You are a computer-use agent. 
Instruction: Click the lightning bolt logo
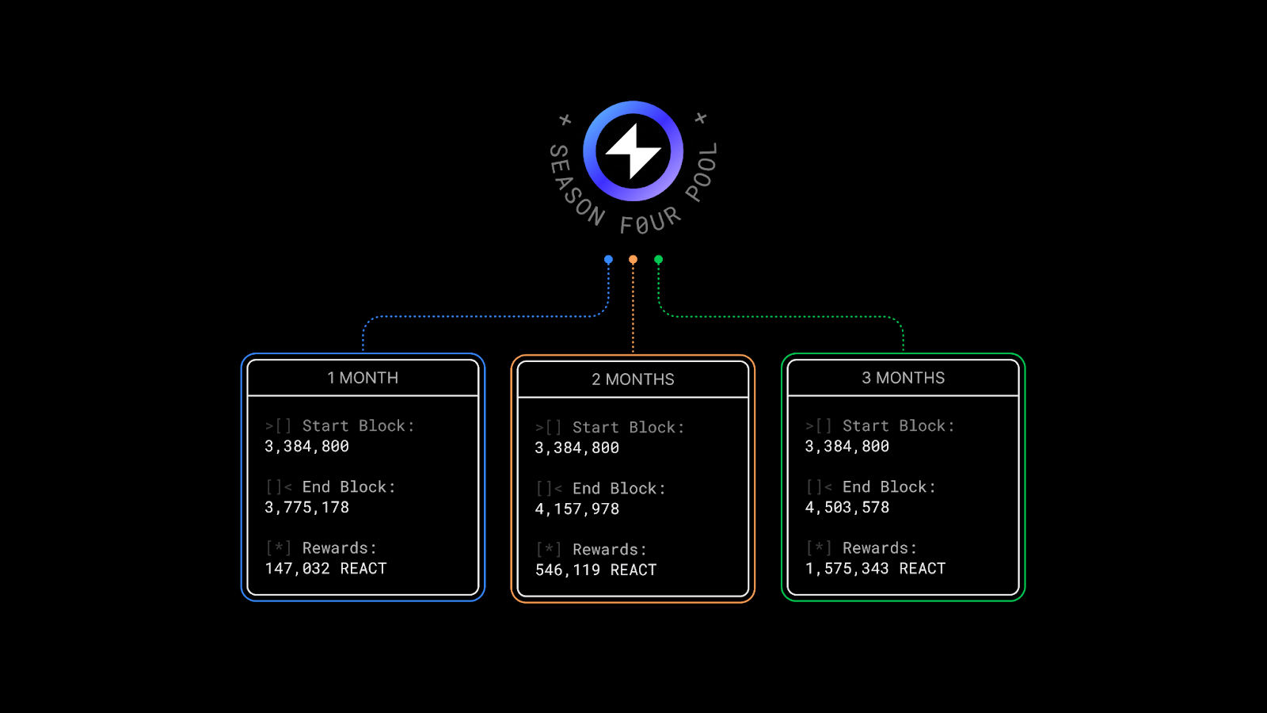click(x=633, y=151)
